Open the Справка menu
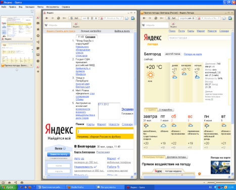This screenshot has height=190, width=236. (66, 7)
